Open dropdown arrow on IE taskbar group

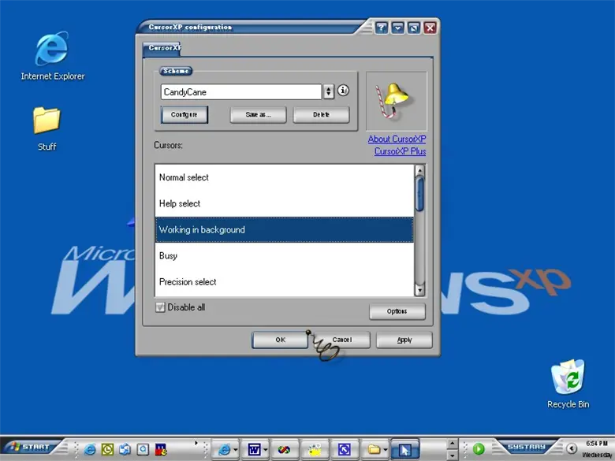(x=235, y=450)
